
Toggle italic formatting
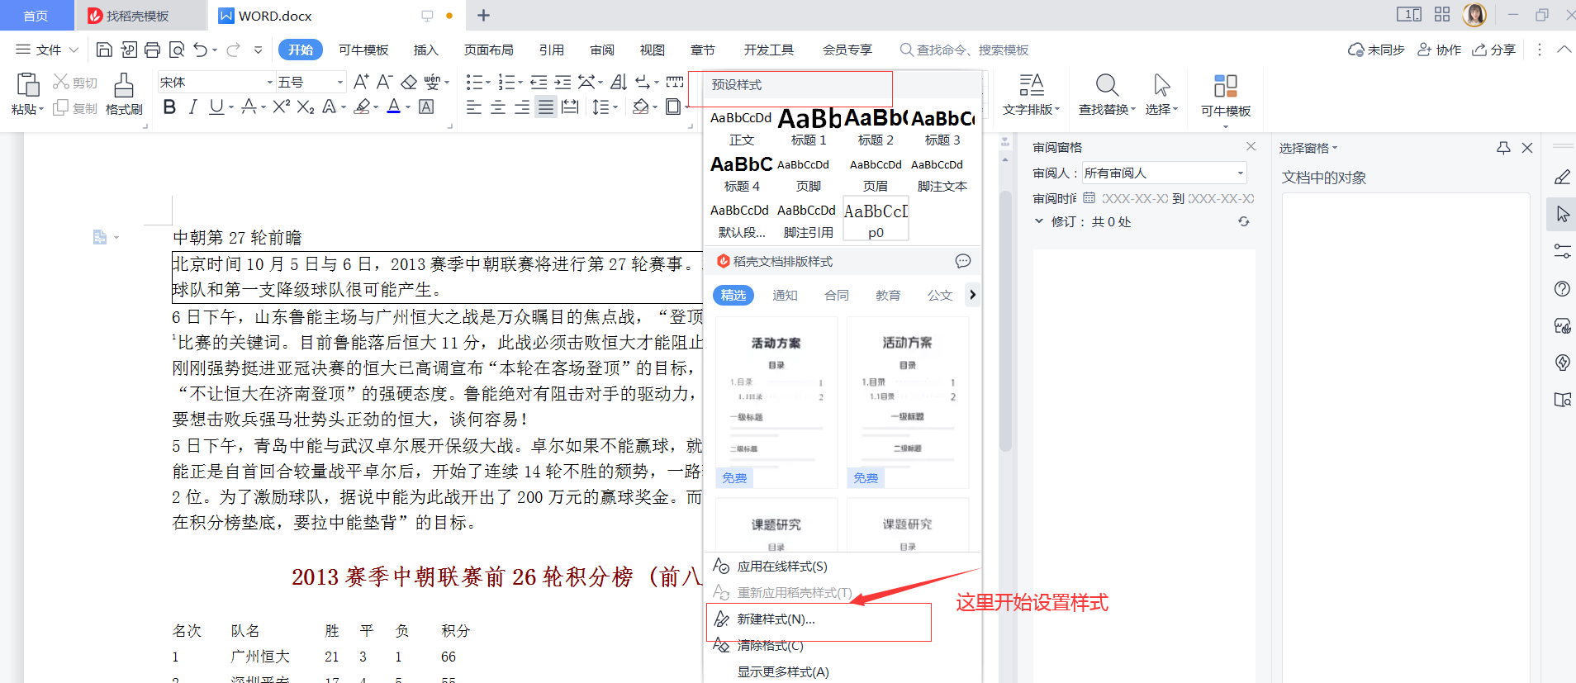coord(192,107)
